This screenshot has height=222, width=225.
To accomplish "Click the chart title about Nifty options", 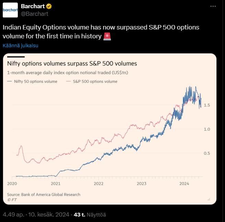I will click(72, 64).
